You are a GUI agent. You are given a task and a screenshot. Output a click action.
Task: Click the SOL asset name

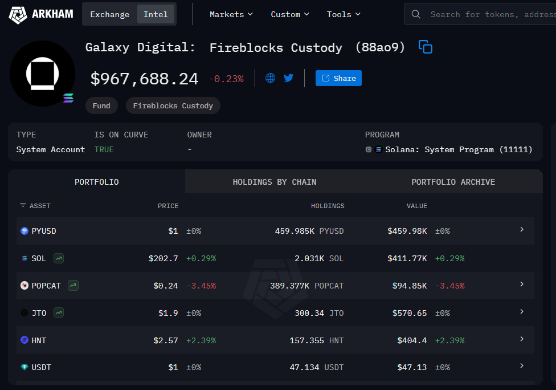click(x=39, y=258)
